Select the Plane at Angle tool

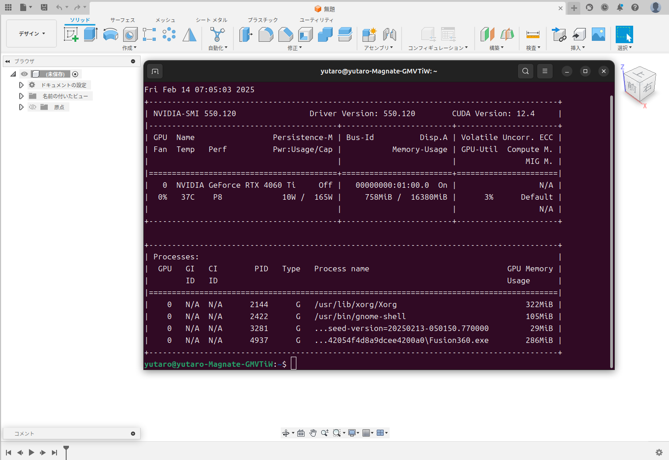[x=507, y=34]
